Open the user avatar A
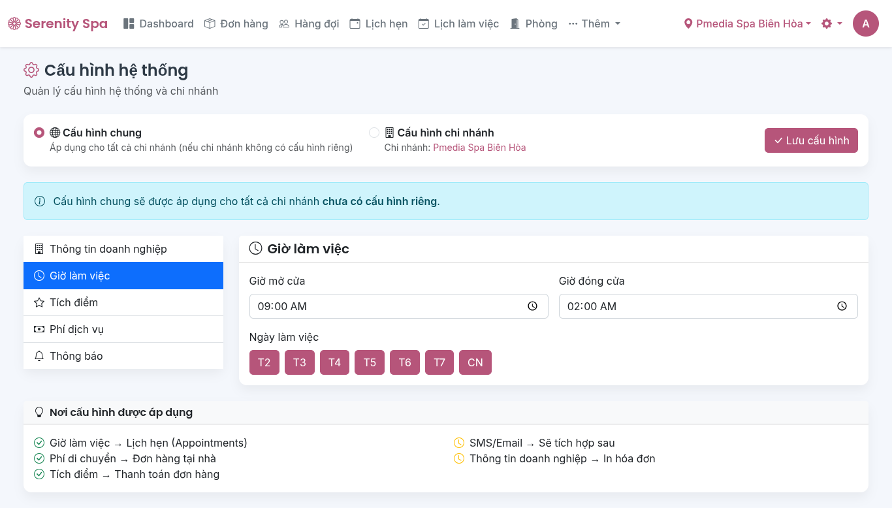892x508 pixels. [865, 24]
